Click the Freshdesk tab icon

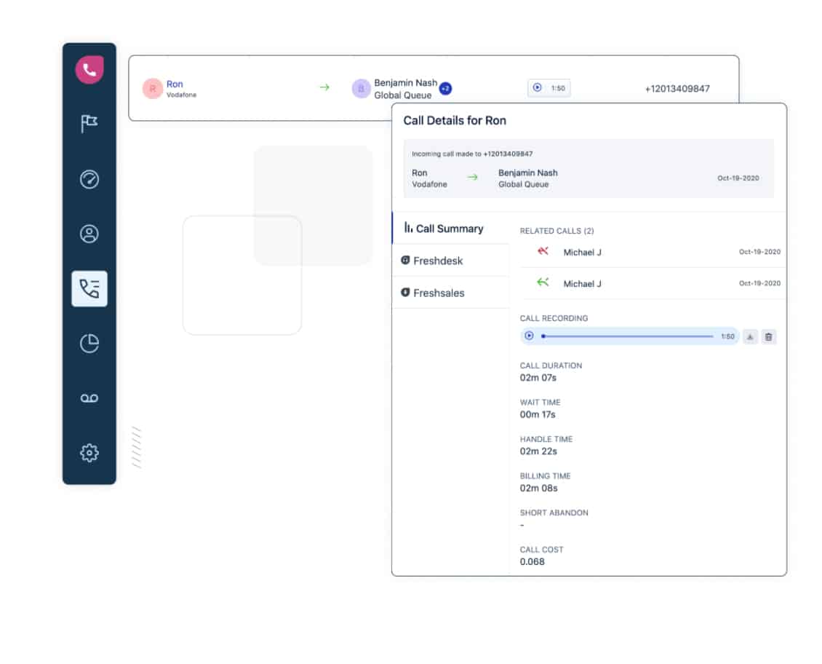pos(405,260)
